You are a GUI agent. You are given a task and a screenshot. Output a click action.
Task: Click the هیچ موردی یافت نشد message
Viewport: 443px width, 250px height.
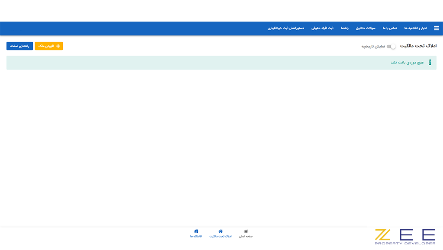(407, 63)
